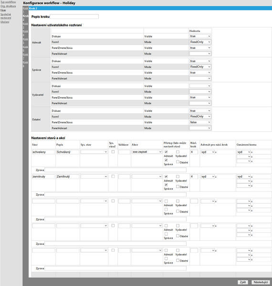The image size is (272, 286).
Task: Open Správce Form1 Mode value dropdown
Action: tap(200, 67)
